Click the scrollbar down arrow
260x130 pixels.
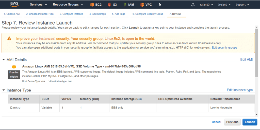tap(256, 115)
